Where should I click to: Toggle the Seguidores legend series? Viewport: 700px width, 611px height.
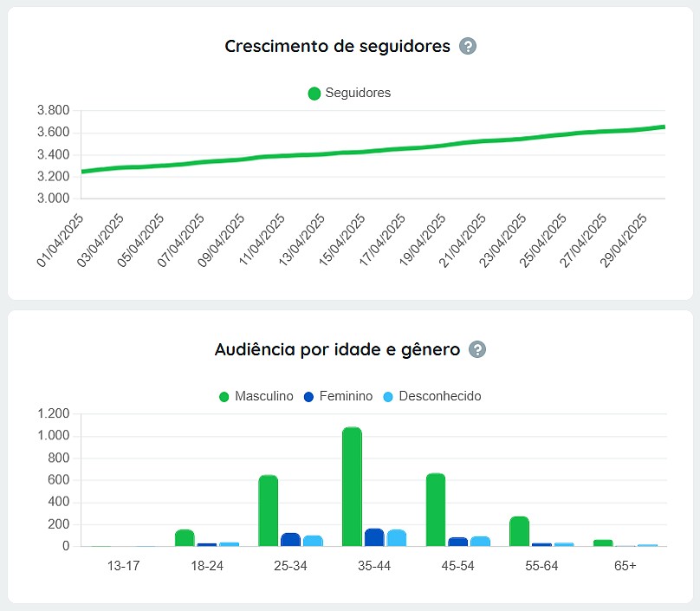pos(349,93)
